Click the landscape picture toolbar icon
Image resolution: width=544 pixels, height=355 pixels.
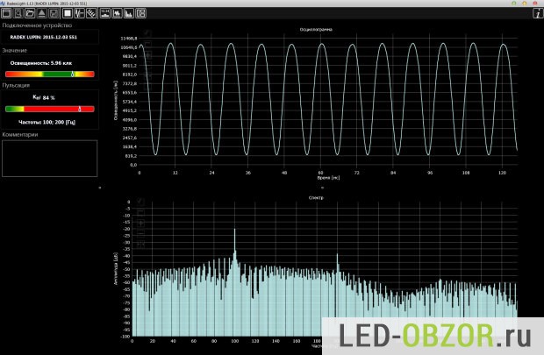pyautogui.click(x=105, y=13)
